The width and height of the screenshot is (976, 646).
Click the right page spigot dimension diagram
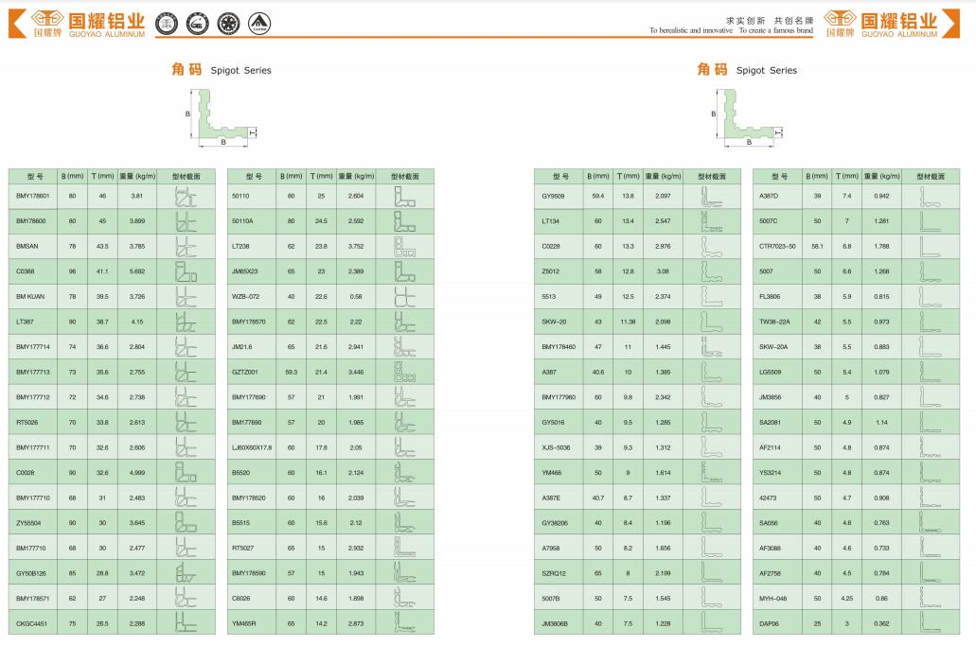pyautogui.click(x=746, y=117)
